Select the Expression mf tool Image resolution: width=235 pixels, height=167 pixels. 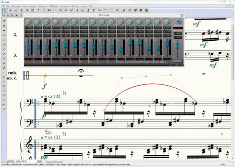coord(71,10)
